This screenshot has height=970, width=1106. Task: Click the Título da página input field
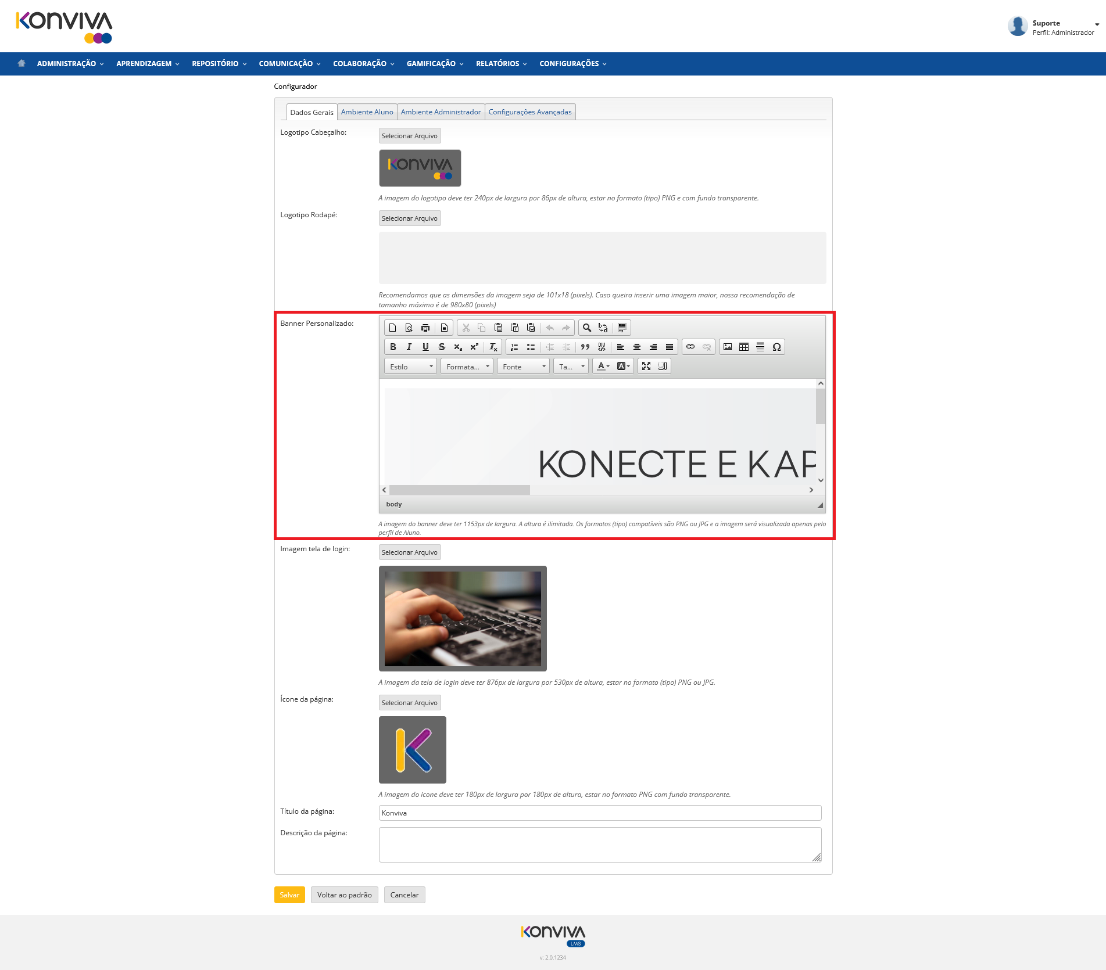pos(600,813)
